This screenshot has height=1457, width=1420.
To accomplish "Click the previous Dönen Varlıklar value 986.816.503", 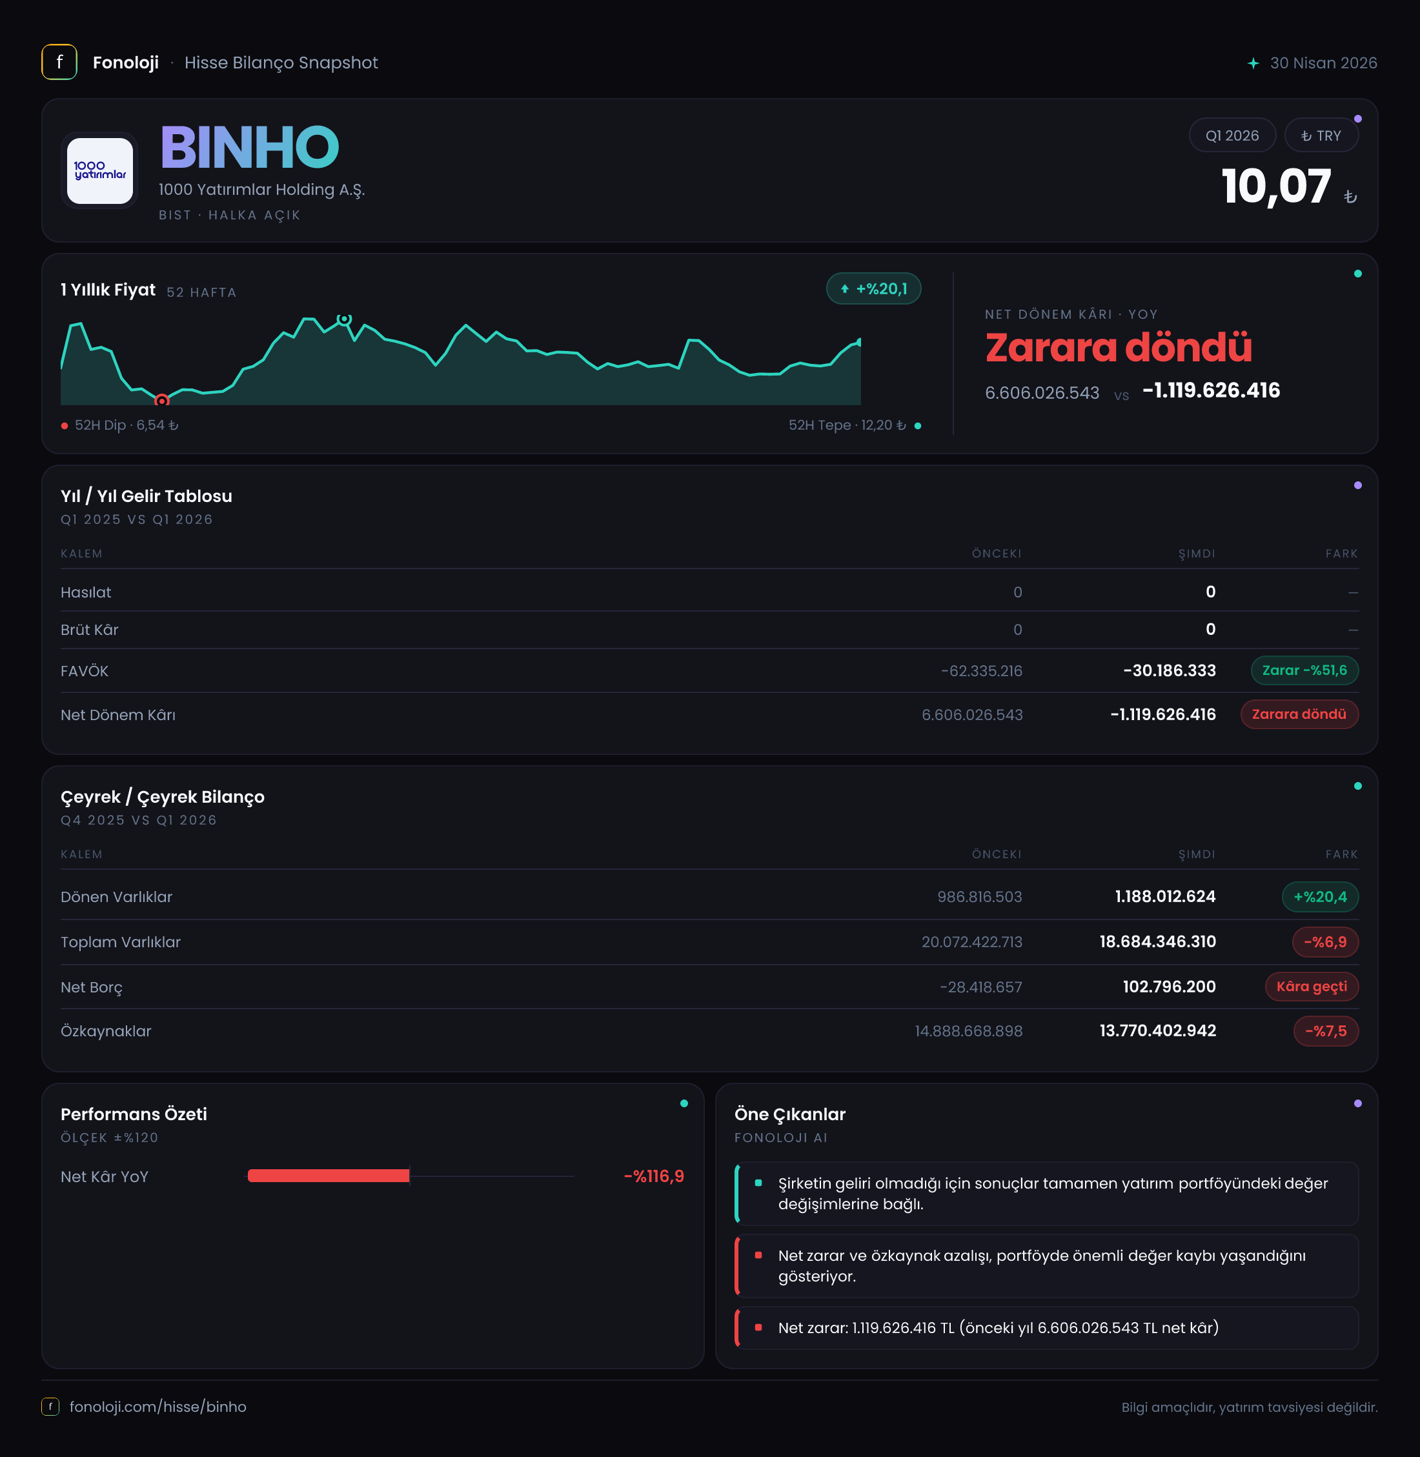I will click(x=980, y=897).
